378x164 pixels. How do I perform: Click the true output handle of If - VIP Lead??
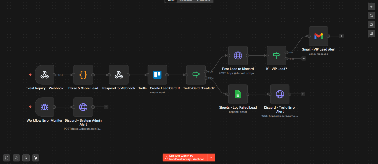286,52
